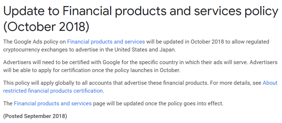Image resolution: width=282 pixels, height=123 pixels.
Task: Click the "(Posted September 2018)" note
Action: point(35,116)
